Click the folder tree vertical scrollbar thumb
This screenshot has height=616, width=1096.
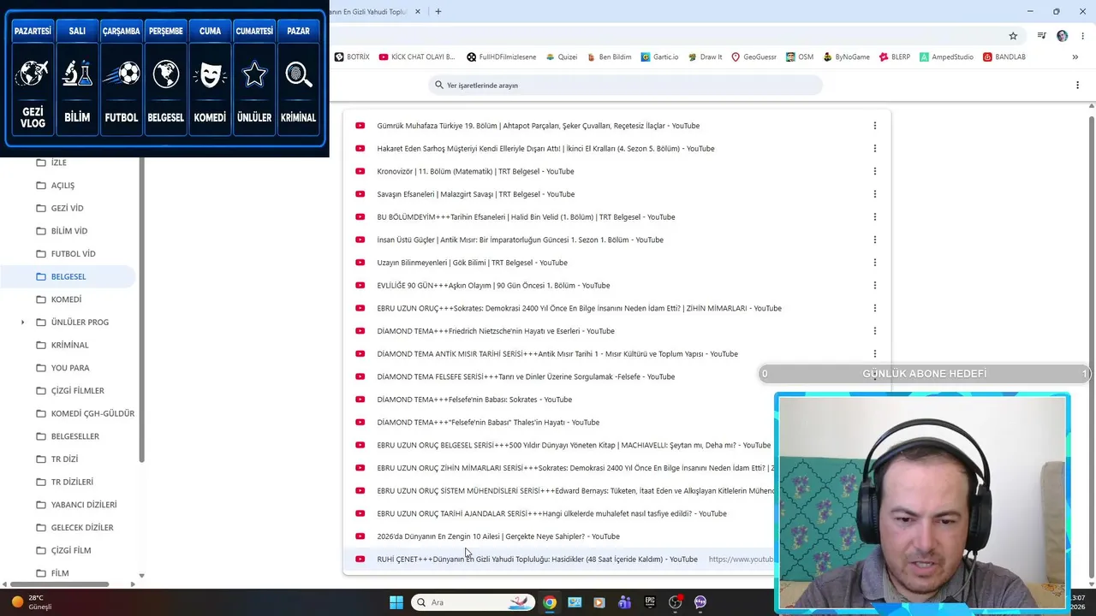141,309
